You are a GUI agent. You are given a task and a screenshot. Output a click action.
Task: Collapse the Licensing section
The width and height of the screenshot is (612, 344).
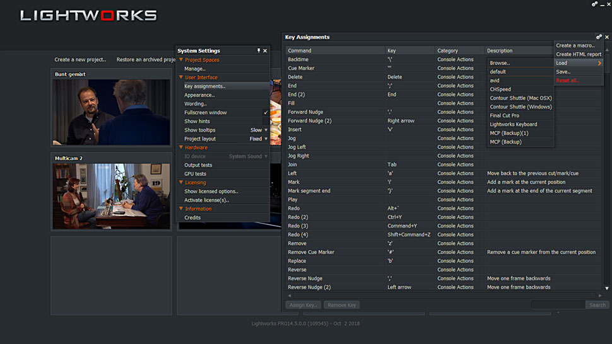pyautogui.click(x=181, y=182)
